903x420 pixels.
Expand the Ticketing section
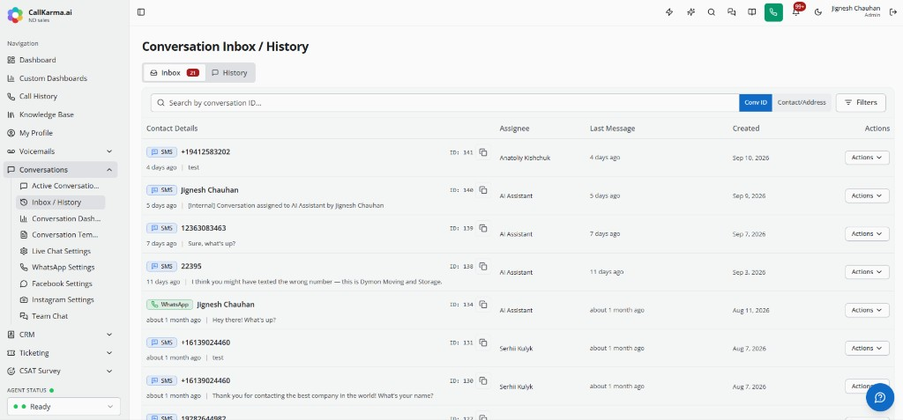pyautogui.click(x=61, y=353)
